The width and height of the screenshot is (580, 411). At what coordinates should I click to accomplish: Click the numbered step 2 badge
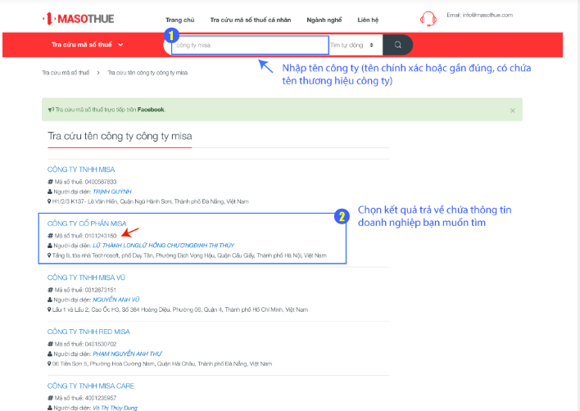click(344, 217)
